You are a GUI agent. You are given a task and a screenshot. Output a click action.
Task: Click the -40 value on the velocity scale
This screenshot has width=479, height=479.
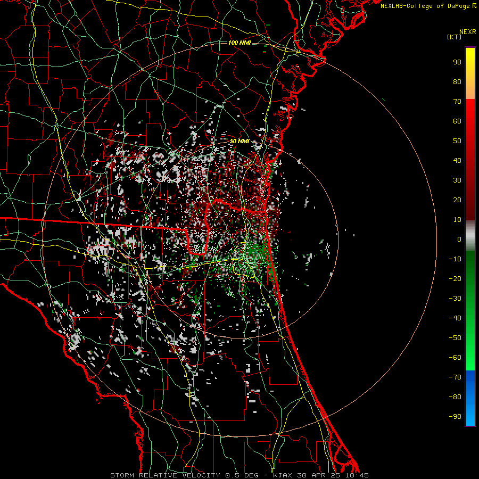[x=455, y=318]
